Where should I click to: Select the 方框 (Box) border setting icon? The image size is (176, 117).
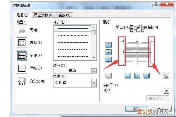tap(22, 43)
